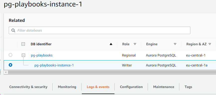
Task: Select the pg-playbooks-instance-1 radio button
Action: [x=10, y=65]
